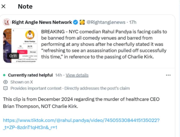Click the Right Angle News Network name
The width and height of the screenshot is (180, 137).
click(x=42, y=22)
